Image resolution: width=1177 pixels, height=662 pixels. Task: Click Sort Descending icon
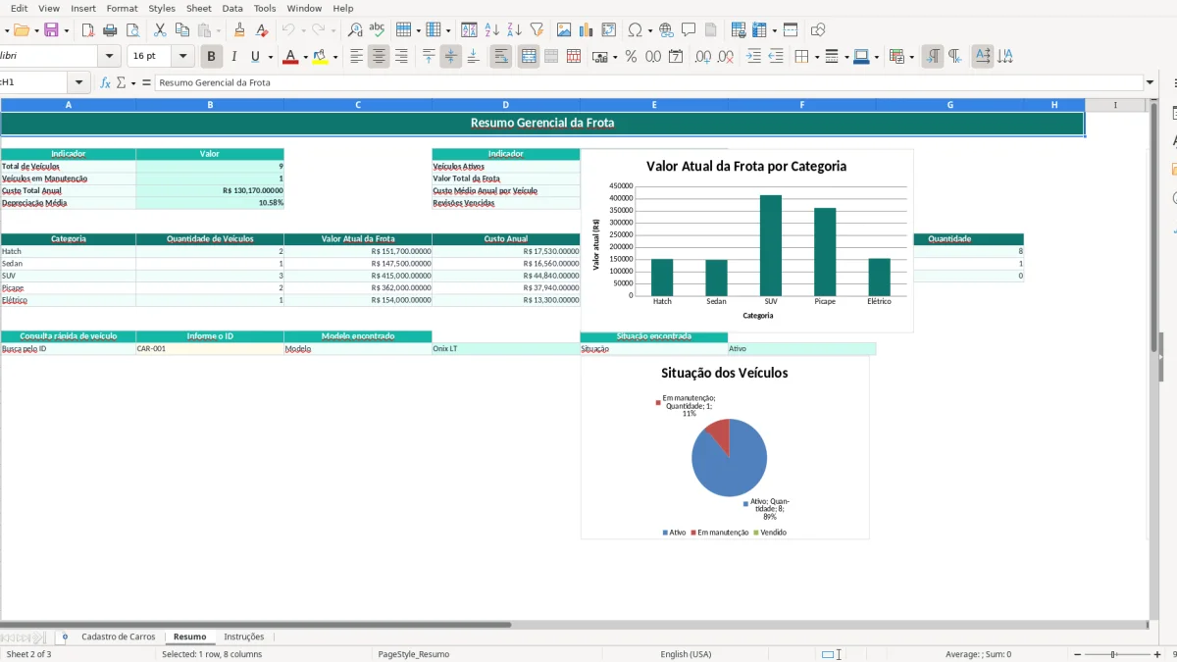pyautogui.click(x=514, y=30)
